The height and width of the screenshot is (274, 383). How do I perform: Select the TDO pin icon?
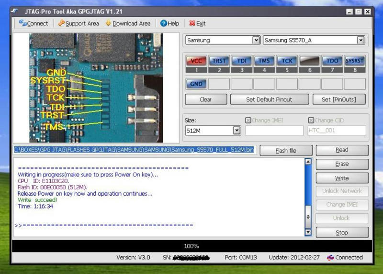coord(332,61)
